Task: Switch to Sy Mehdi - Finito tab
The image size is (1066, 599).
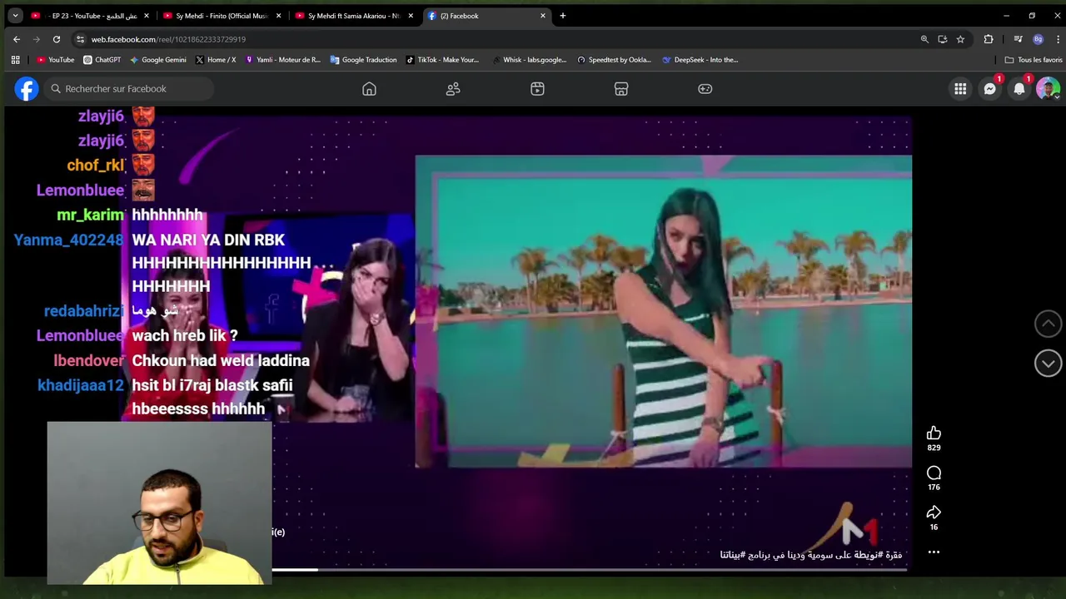Action: click(221, 16)
